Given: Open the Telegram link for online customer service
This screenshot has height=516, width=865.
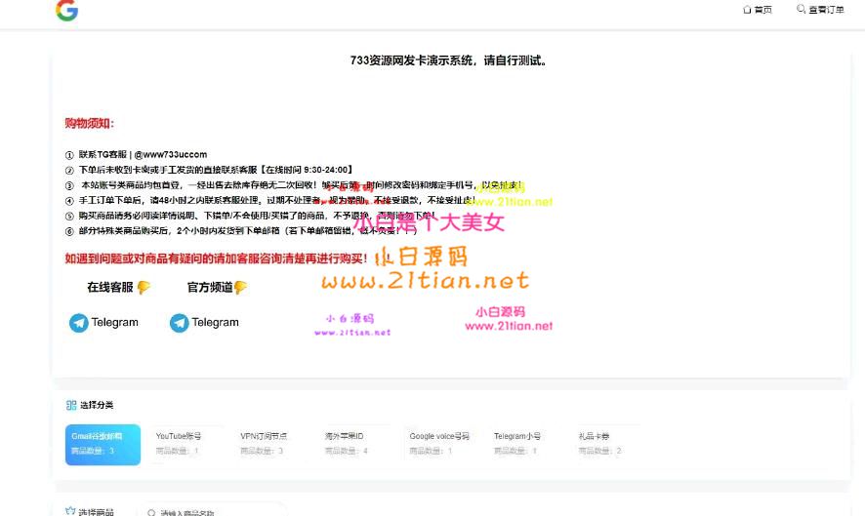Looking at the screenshot, I should tap(114, 323).
